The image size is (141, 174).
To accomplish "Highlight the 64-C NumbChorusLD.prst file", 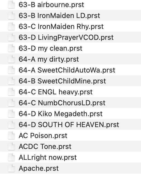I will tap(62, 103).
